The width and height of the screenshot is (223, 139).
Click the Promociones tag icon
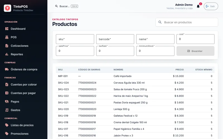7,134
